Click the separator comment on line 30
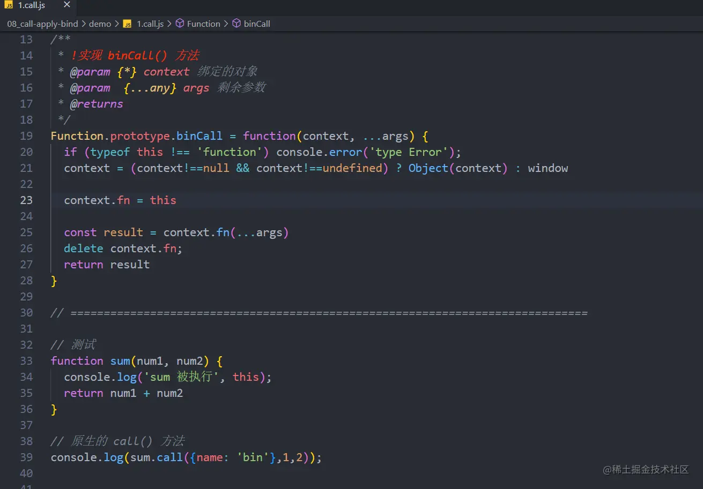 [319, 313]
